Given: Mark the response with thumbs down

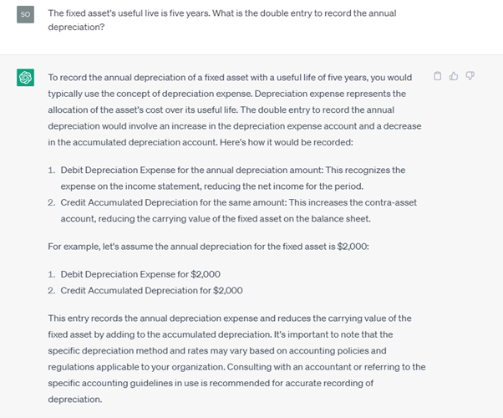Looking at the screenshot, I should tap(470, 76).
